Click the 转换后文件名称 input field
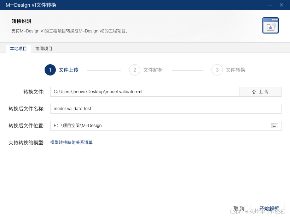290x217 pixels. [166, 109]
